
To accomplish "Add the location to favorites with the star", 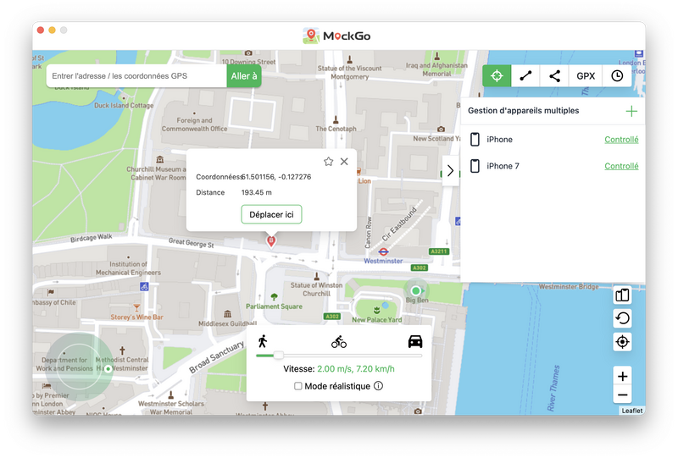I will tap(329, 162).
